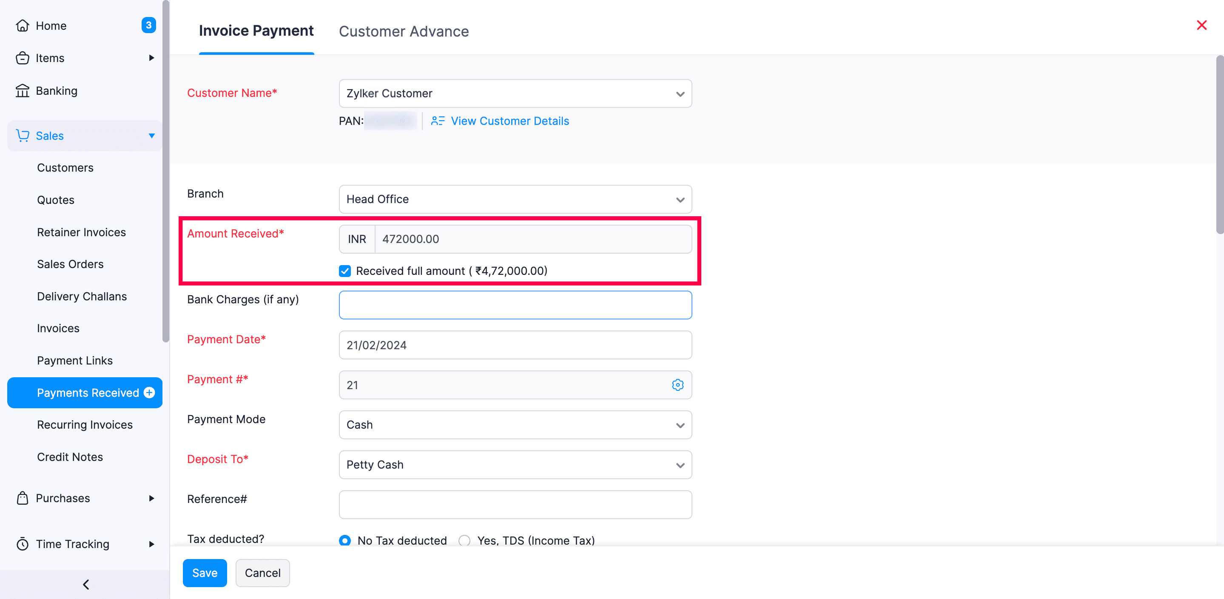The width and height of the screenshot is (1224, 599).
Task: Open the Banking section
Action: 57,90
